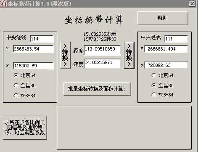Click left x field showing 2665483.54
Image resolution: width=198 pixels, height=152 pixels.
(x=33, y=49)
